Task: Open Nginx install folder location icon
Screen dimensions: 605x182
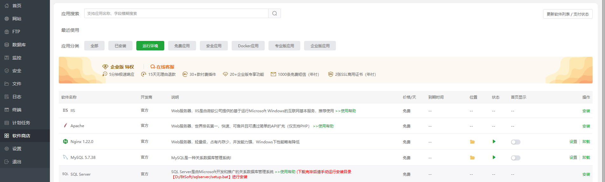Action: 472,142
